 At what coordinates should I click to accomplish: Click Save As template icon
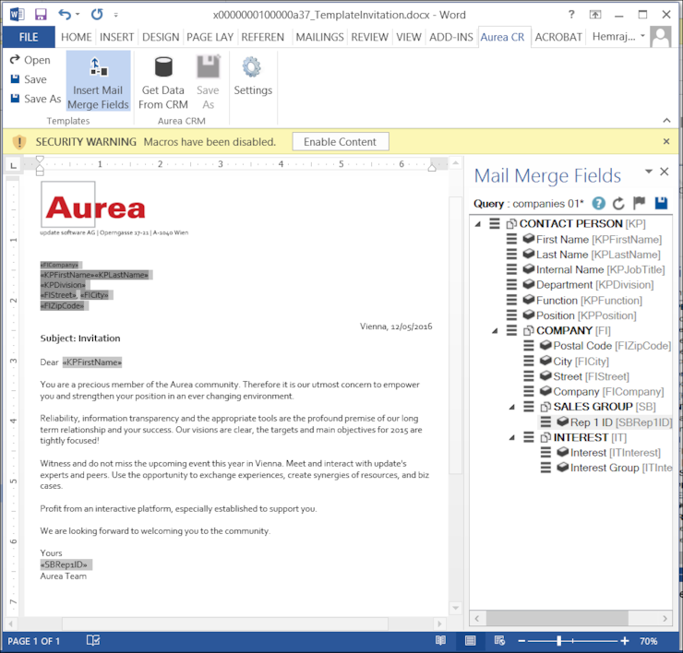pyautogui.click(x=15, y=98)
